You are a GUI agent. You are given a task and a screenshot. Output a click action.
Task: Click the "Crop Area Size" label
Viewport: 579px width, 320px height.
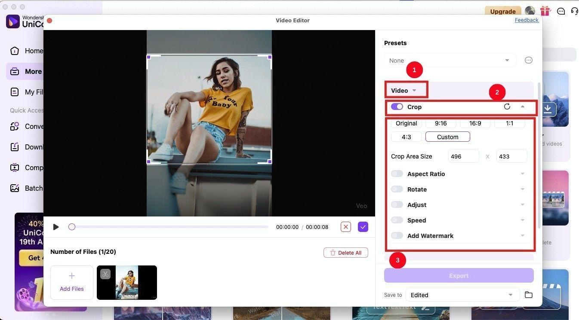412,156
